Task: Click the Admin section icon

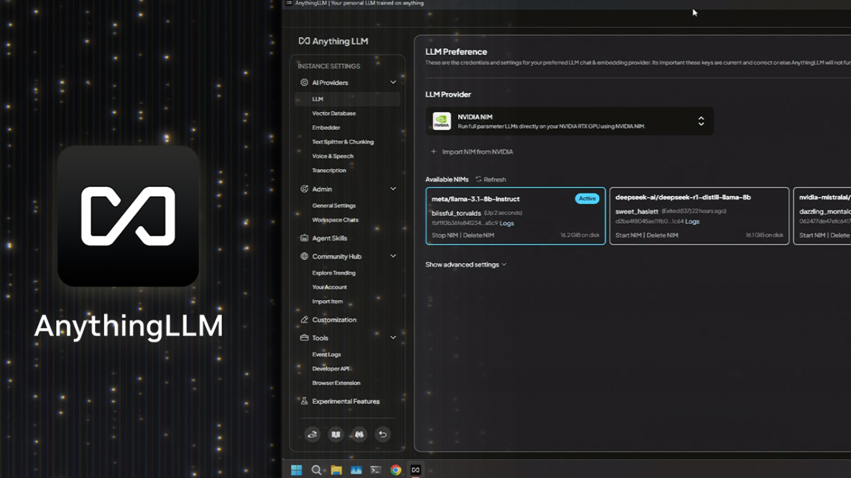Action: click(304, 189)
